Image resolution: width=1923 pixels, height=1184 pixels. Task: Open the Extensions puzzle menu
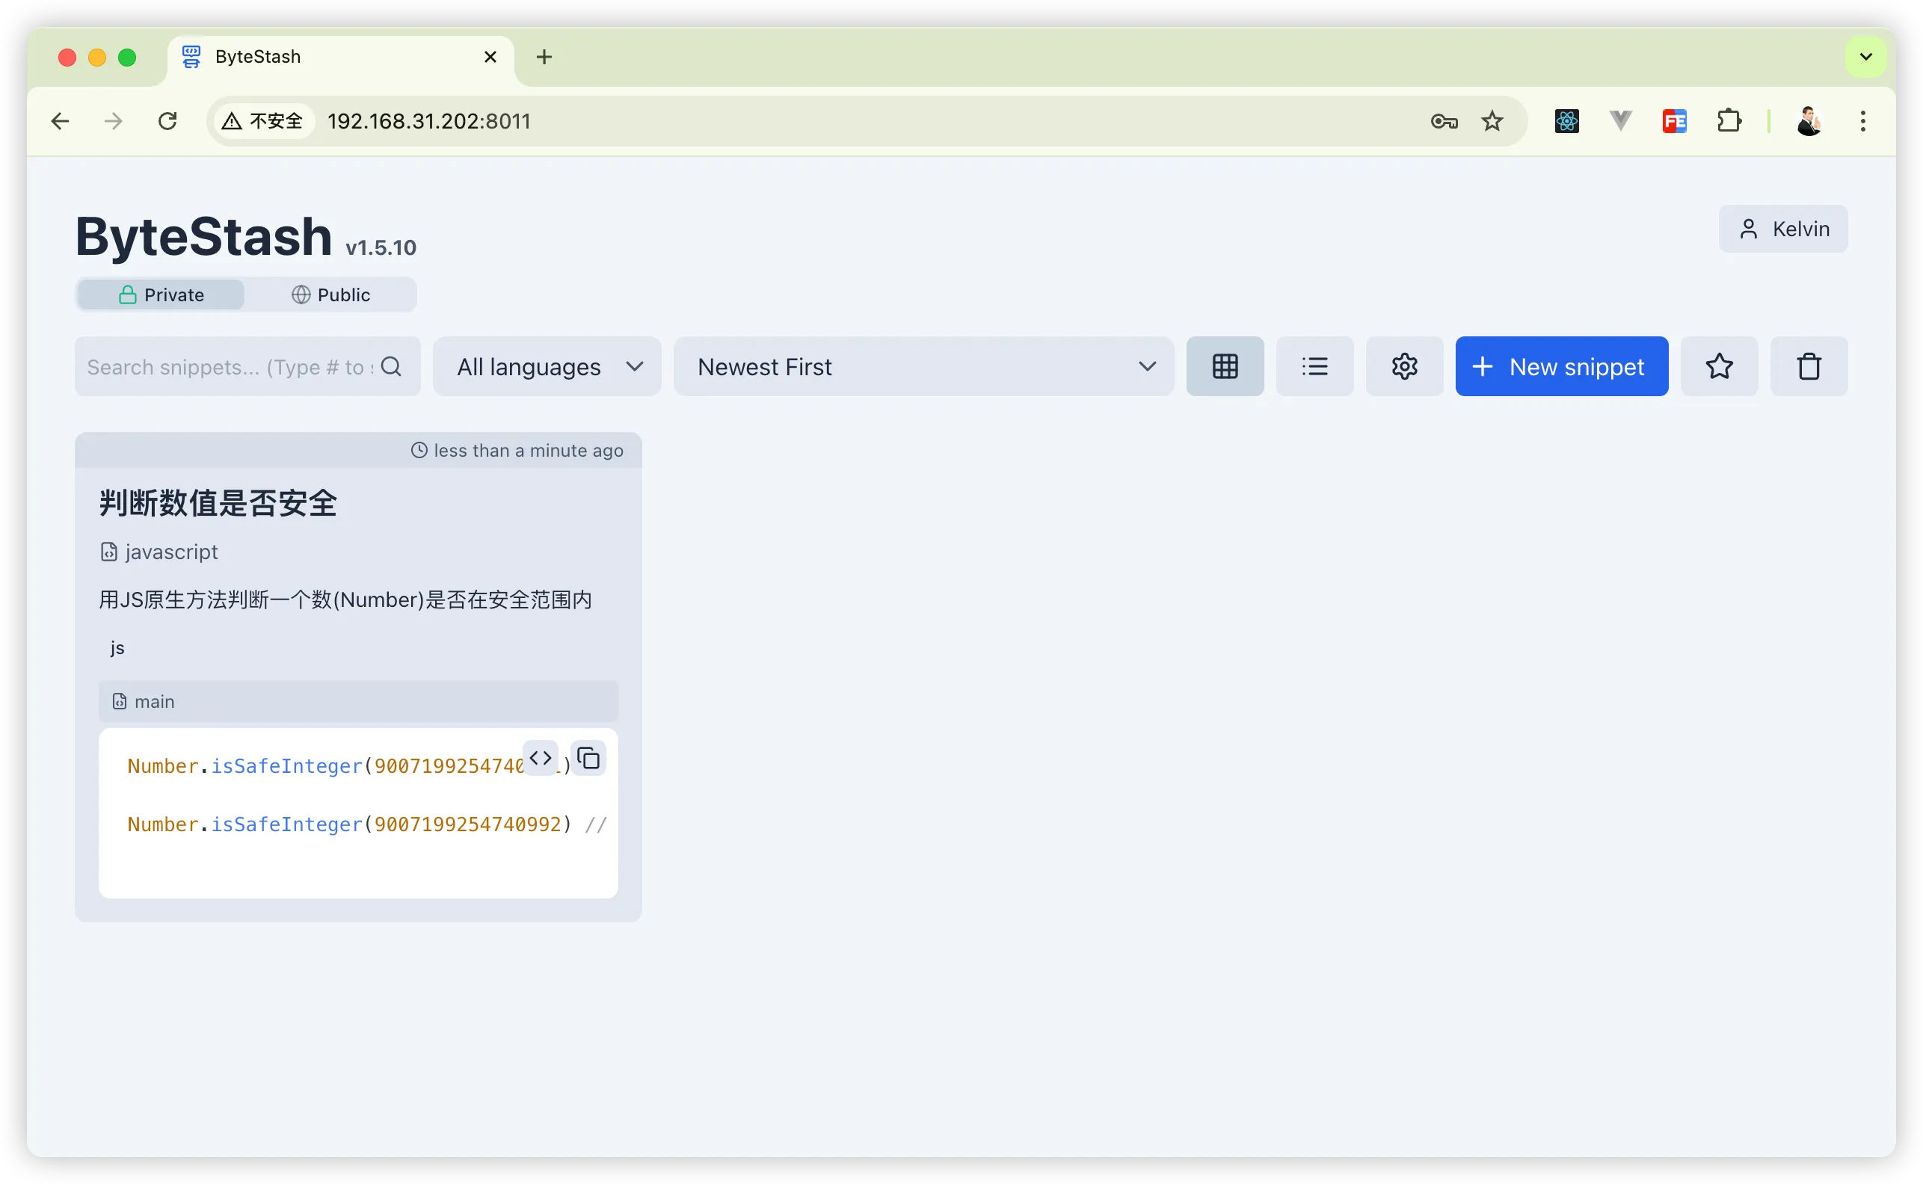click(1729, 121)
